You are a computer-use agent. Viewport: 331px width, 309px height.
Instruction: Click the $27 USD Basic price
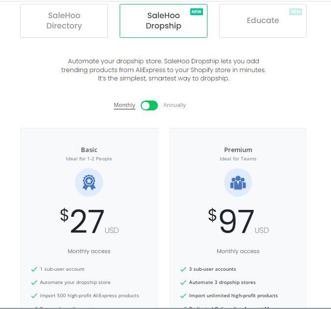(x=89, y=221)
